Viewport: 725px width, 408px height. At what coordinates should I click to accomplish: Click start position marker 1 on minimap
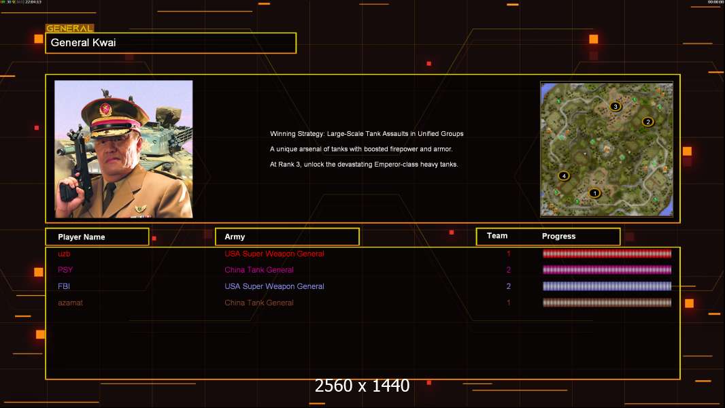(x=594, y=193)
